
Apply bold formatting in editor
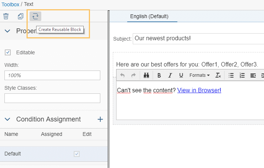click(159, 75)
